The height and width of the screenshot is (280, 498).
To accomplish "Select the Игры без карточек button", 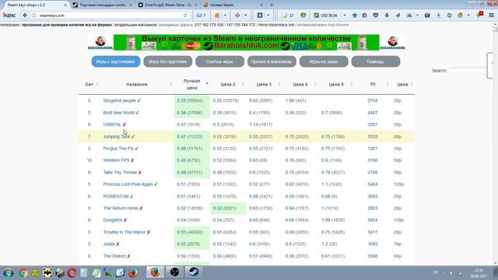I will [x=168, y=61].
